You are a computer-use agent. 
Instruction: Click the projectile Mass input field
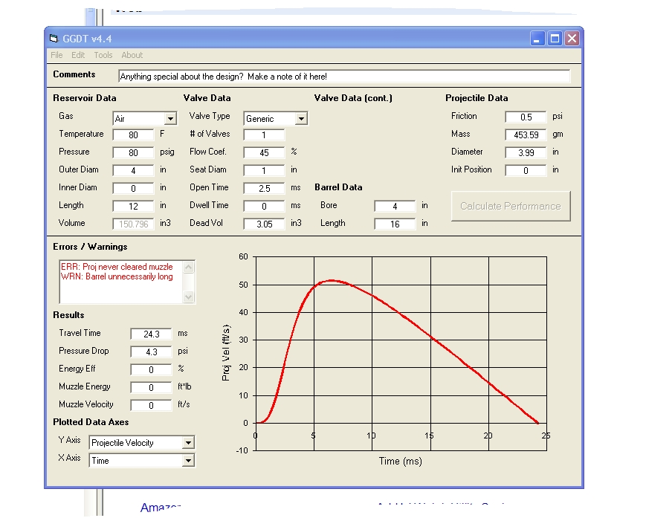pos(525,135)
